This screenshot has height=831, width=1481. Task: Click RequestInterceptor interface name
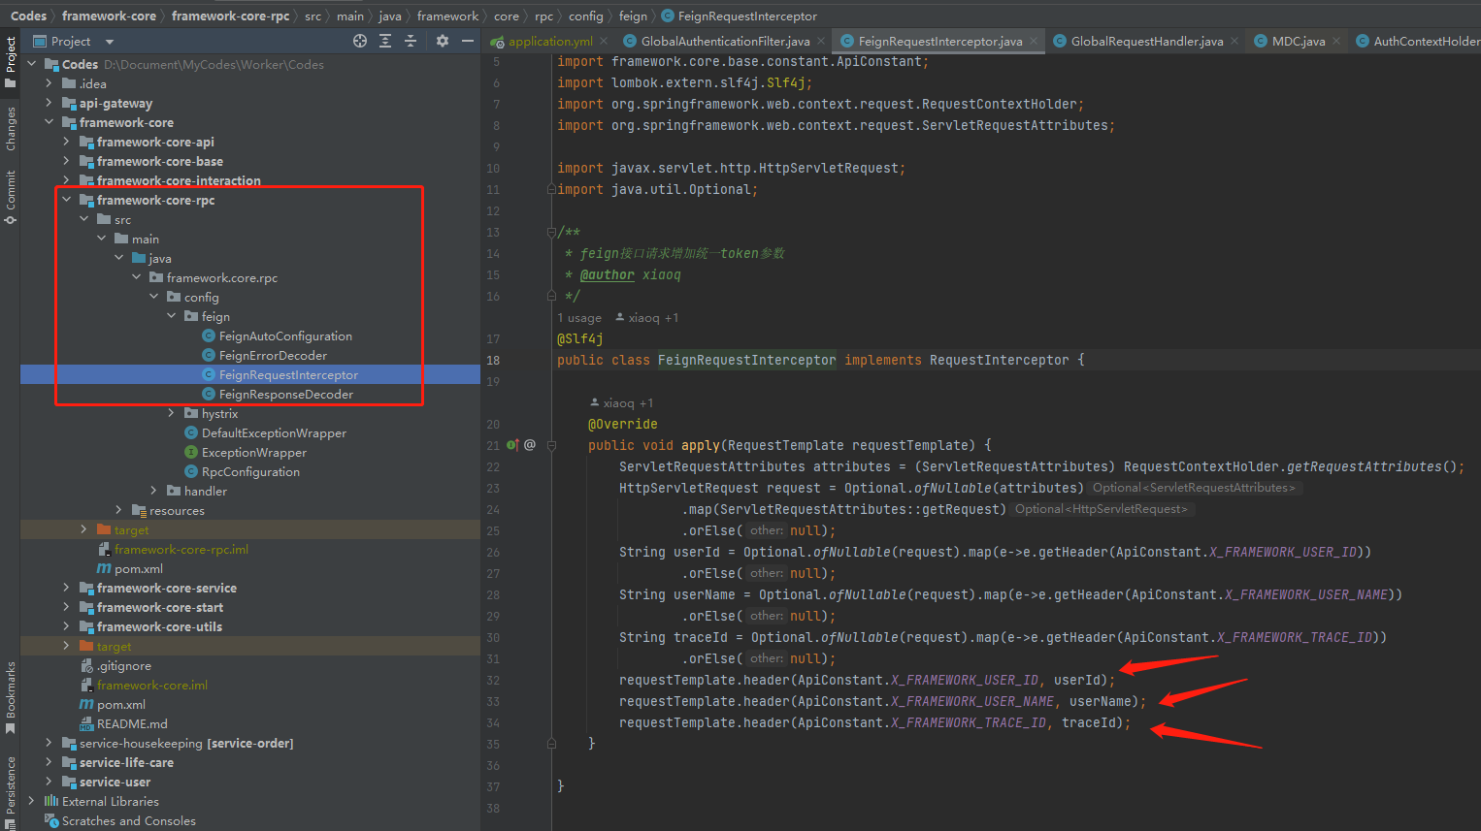click(x=1000, y=360)
